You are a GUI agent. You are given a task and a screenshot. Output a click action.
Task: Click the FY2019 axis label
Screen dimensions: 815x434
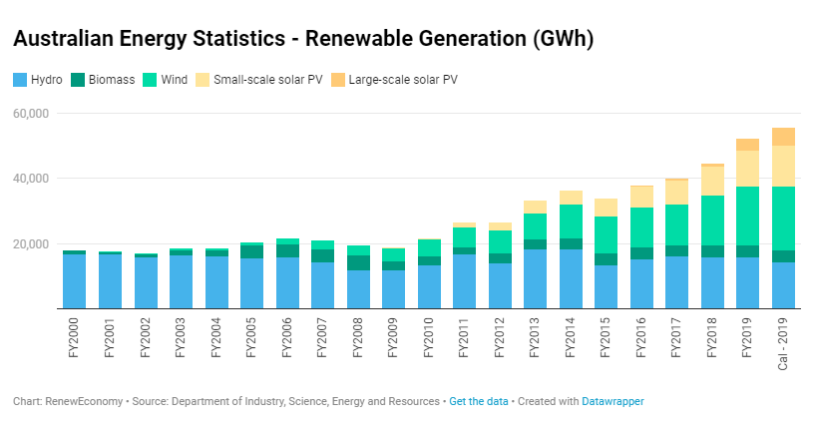[x=747, y=338]
